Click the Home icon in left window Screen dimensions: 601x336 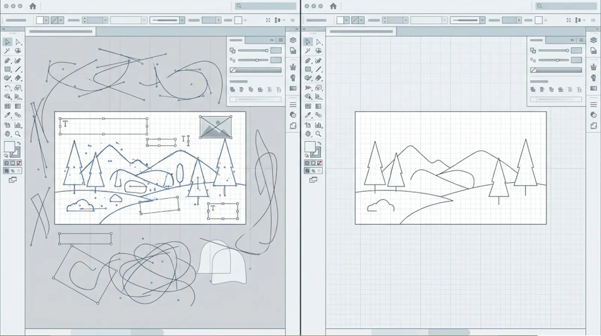(x=33, y=6)
